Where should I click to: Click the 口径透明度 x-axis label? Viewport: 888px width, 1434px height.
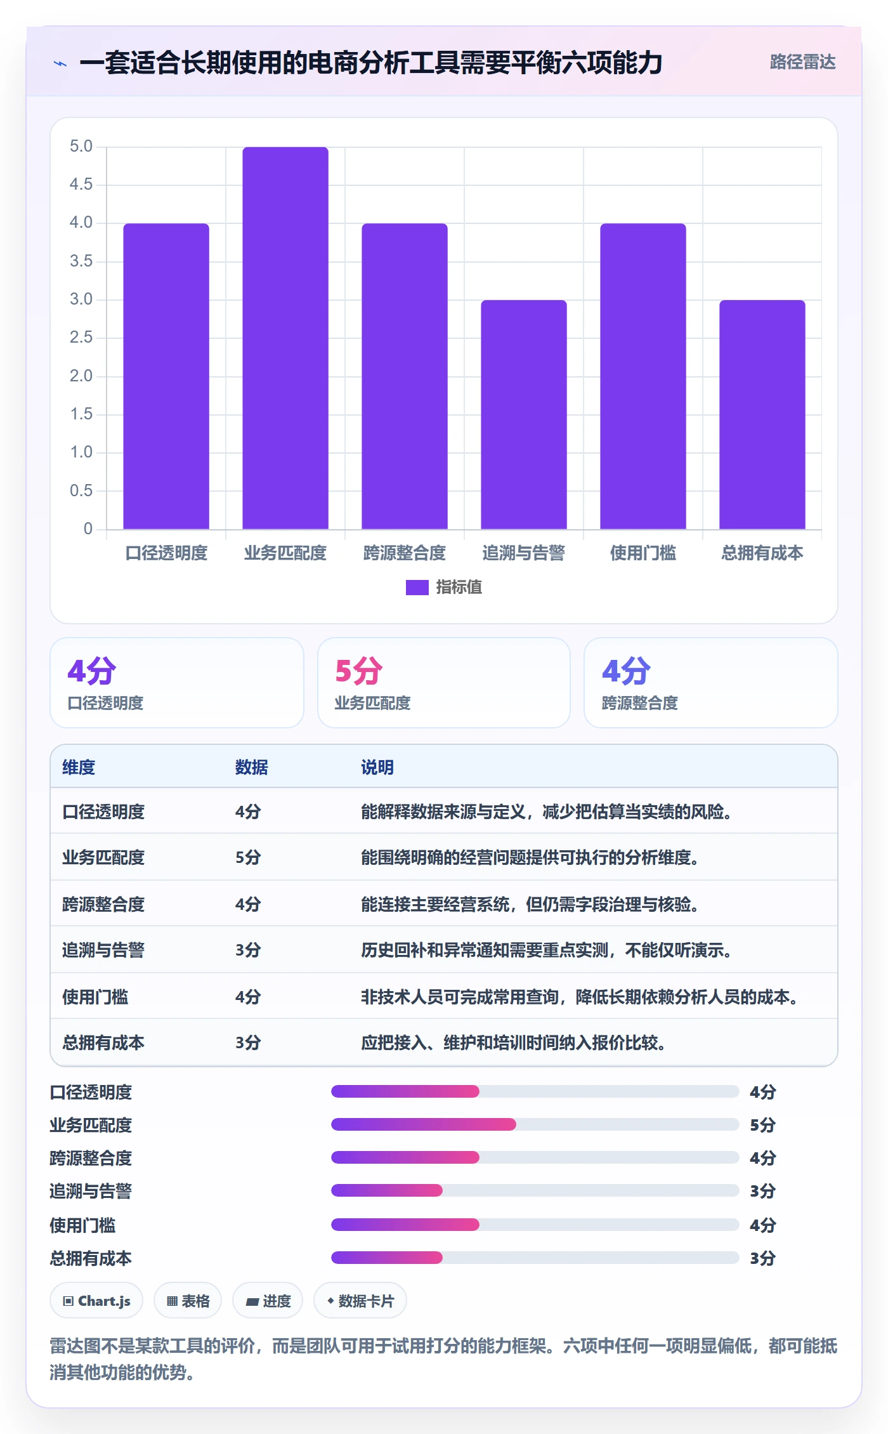point(166,553)
